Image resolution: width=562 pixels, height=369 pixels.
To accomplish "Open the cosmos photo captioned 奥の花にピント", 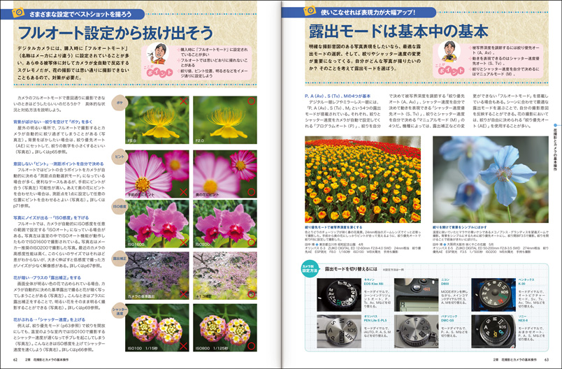I will click(x=224, y=174).
